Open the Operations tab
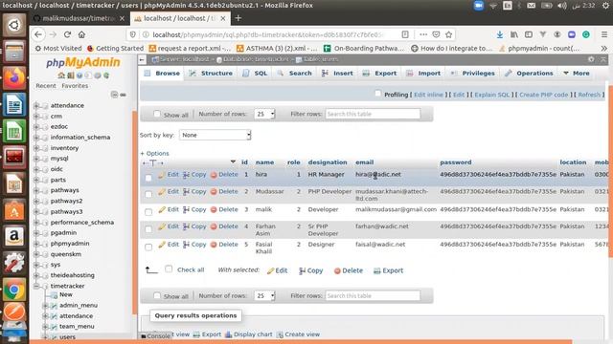The height and width of the screenshot is (344, 613). (x=530, y=73)
